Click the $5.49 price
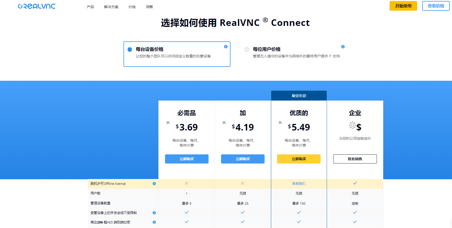452x228 pixels. coord(299,127)
